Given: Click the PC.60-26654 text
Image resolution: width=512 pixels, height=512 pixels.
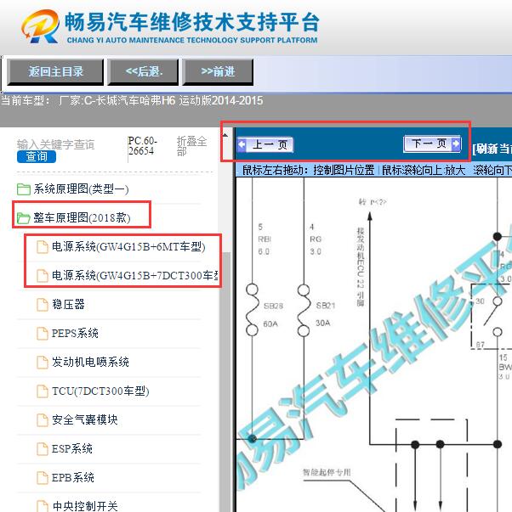Looking at the screenshot, I should click(x=143, y=146).
